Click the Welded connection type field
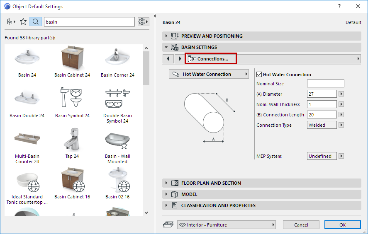This screenshot has height=234, width=368. pos(322,125)
